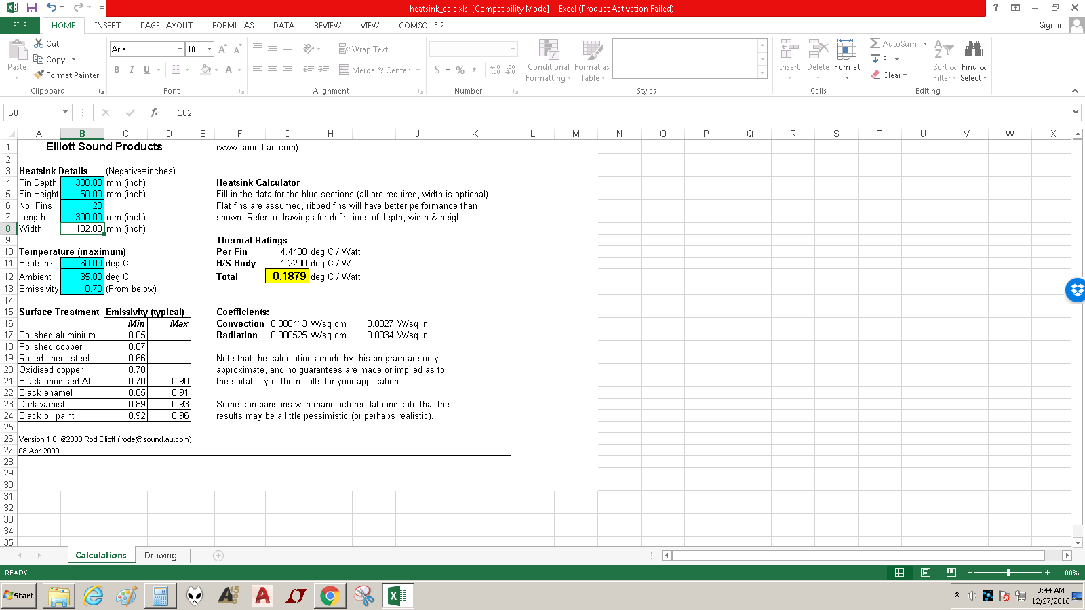Switch to the Drawings sheet tab
1085x610 pixels.
(163, 556)
